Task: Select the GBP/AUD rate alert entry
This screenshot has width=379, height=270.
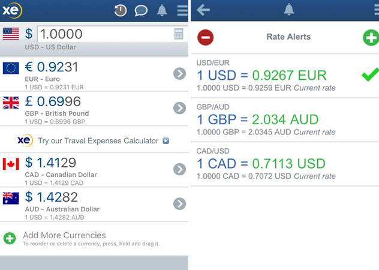Action: (285, 120)
